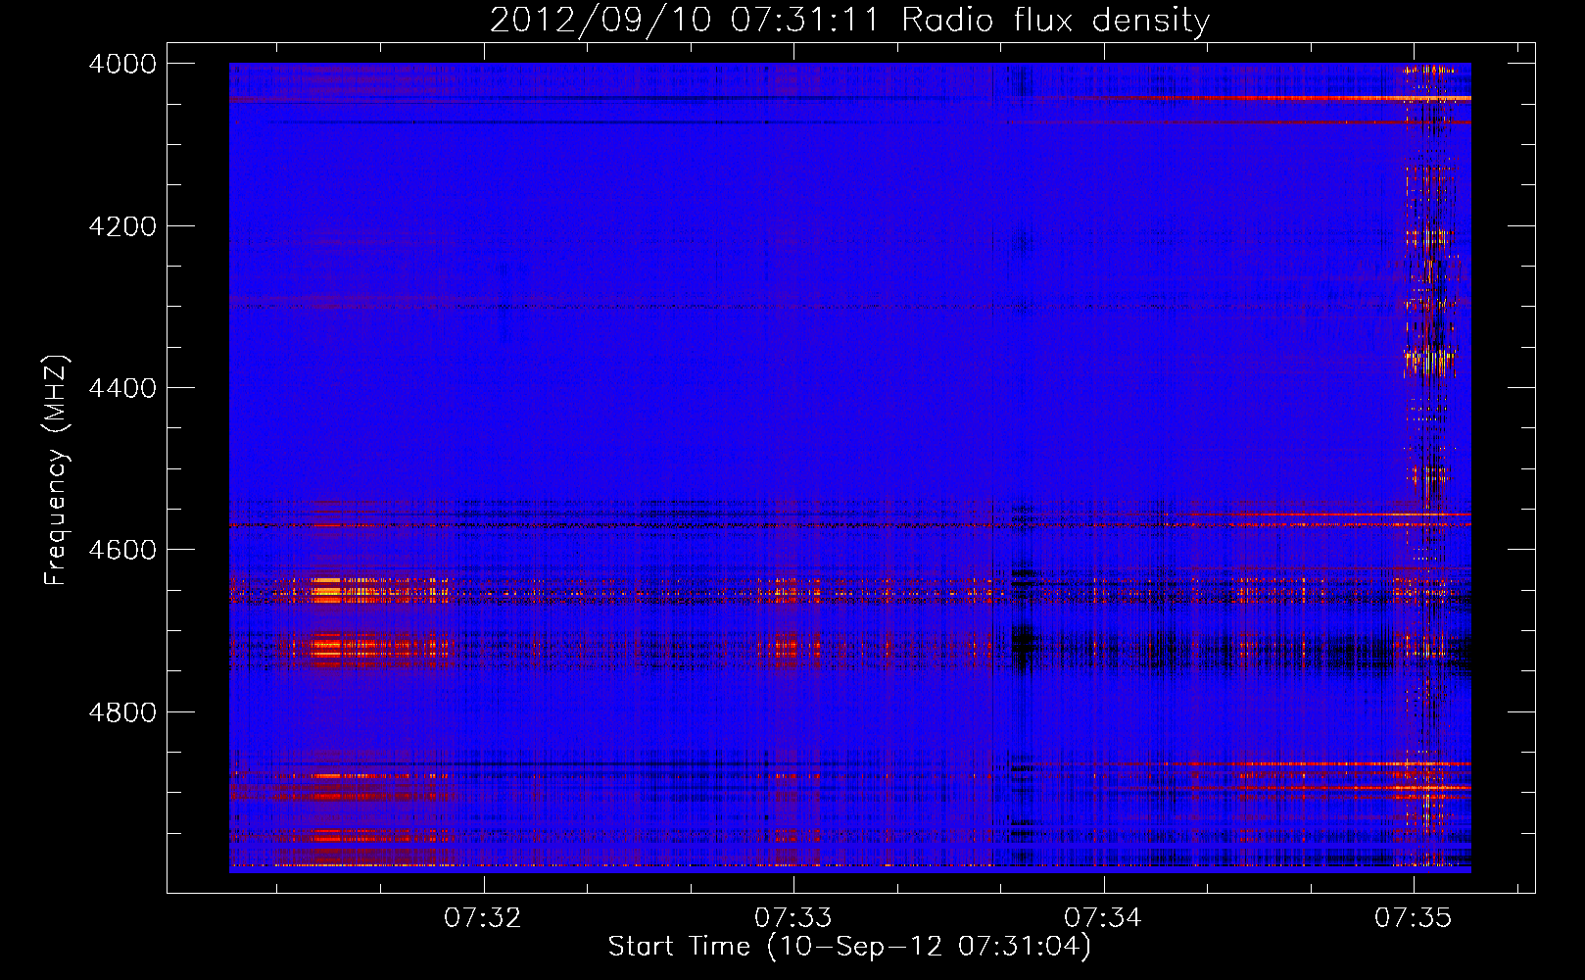Click the 07:35 time tick label

coord(1413,917)
